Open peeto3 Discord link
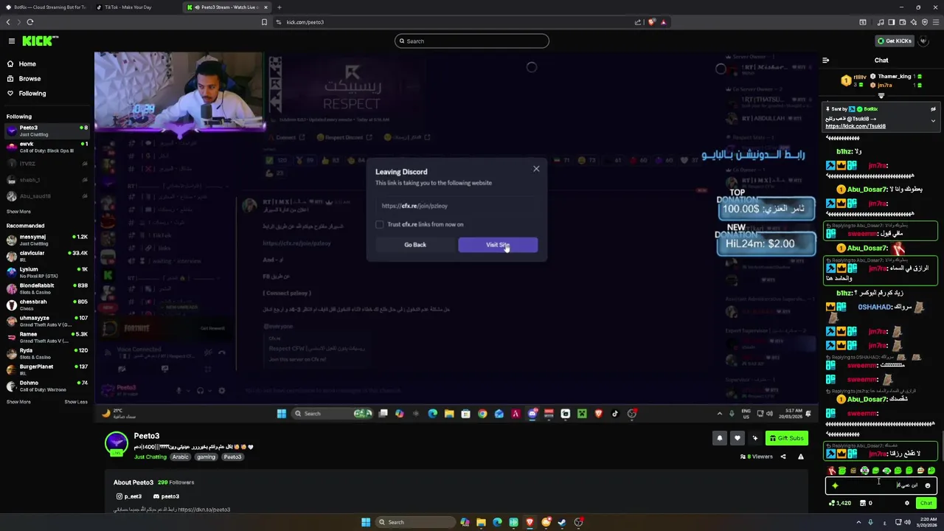944x531 pixels. point(166,496)
